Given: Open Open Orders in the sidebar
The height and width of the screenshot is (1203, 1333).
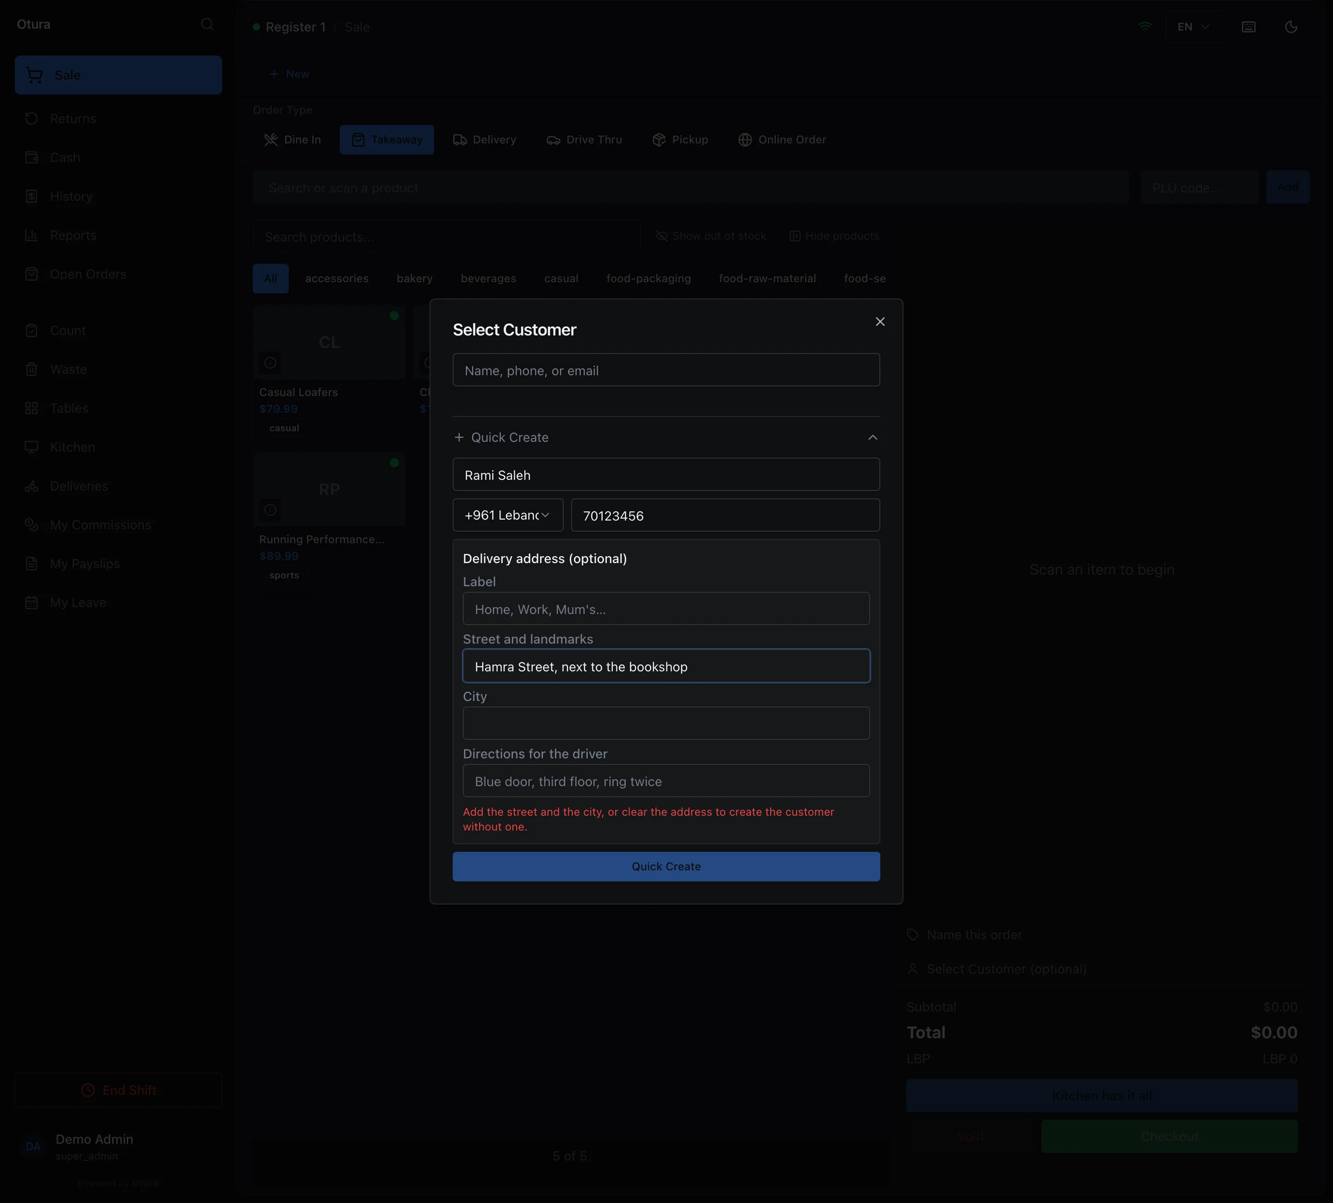Looking at the screenshot, I should click(x=118, y=274).
